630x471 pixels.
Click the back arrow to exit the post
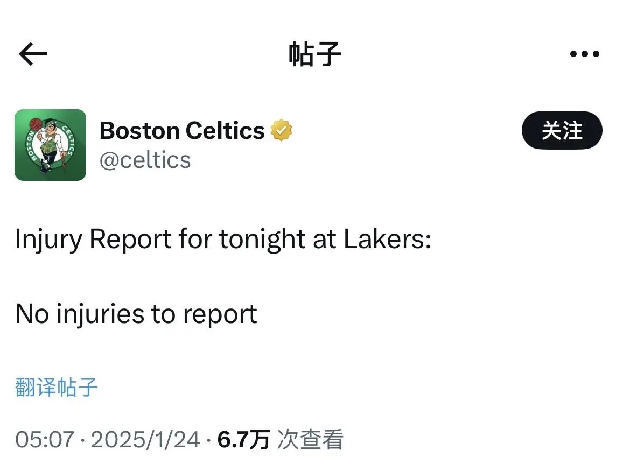coord(32,53)
